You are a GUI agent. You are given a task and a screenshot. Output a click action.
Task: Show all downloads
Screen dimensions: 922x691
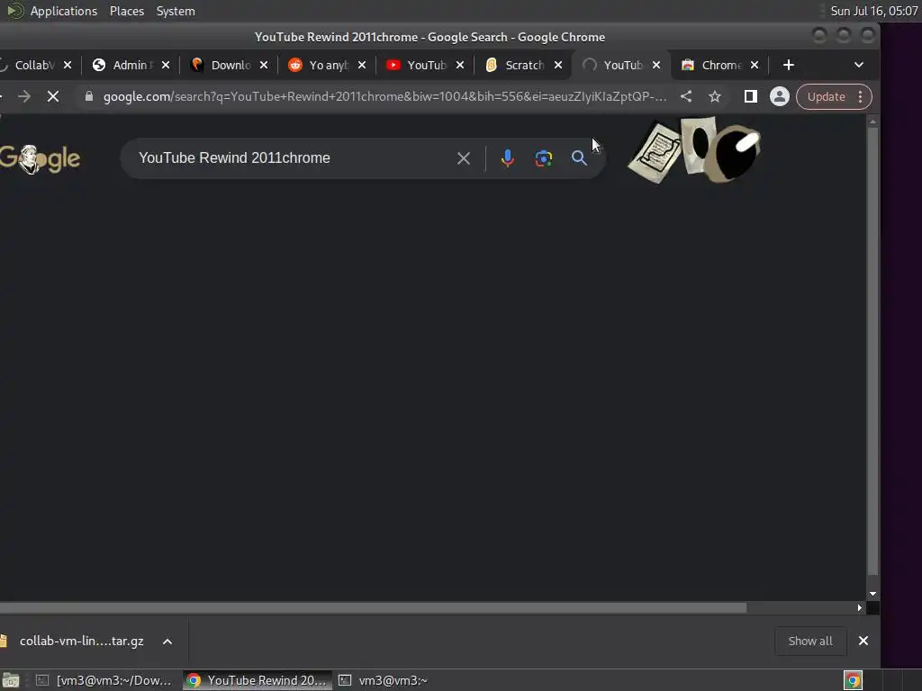point(810,641)
